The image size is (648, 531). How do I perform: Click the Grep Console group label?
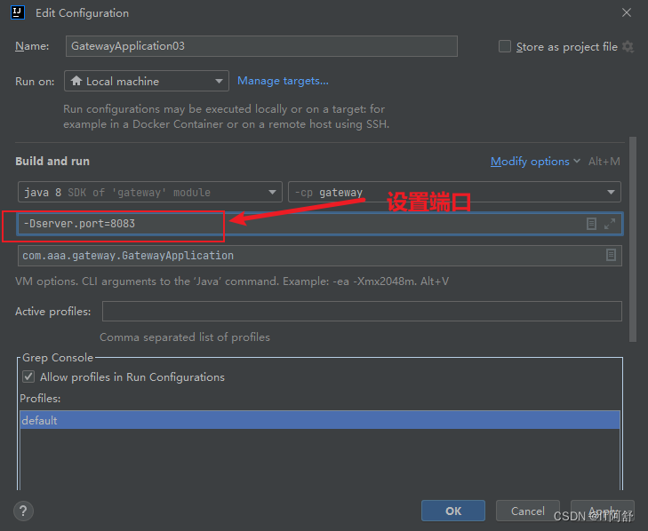pyautogui.click(x=58, y=358)
